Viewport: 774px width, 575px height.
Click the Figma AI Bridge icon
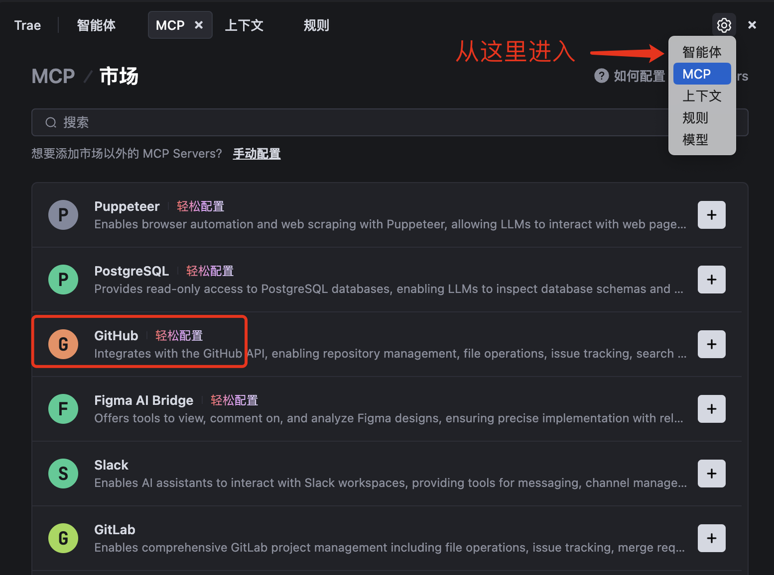coord(63,409)
